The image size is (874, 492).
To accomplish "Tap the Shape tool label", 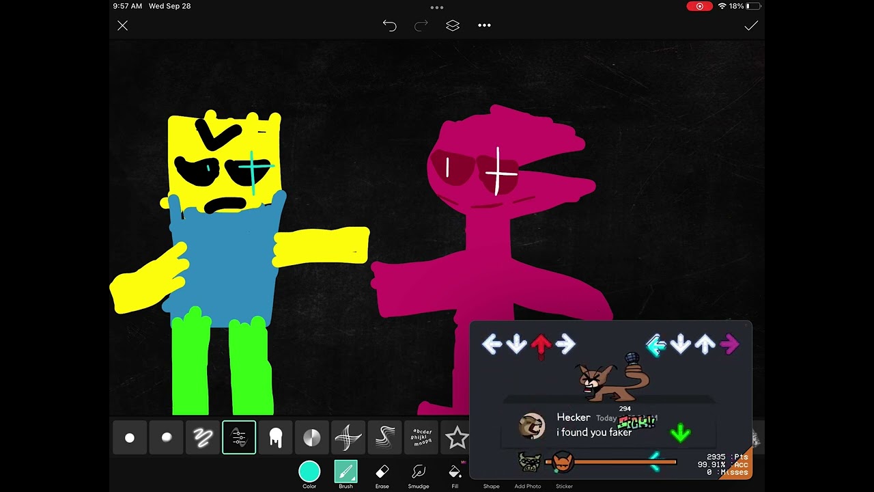I will 491,487.
